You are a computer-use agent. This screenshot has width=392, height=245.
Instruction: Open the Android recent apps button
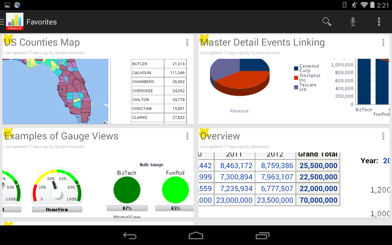(x=262, y=235)
